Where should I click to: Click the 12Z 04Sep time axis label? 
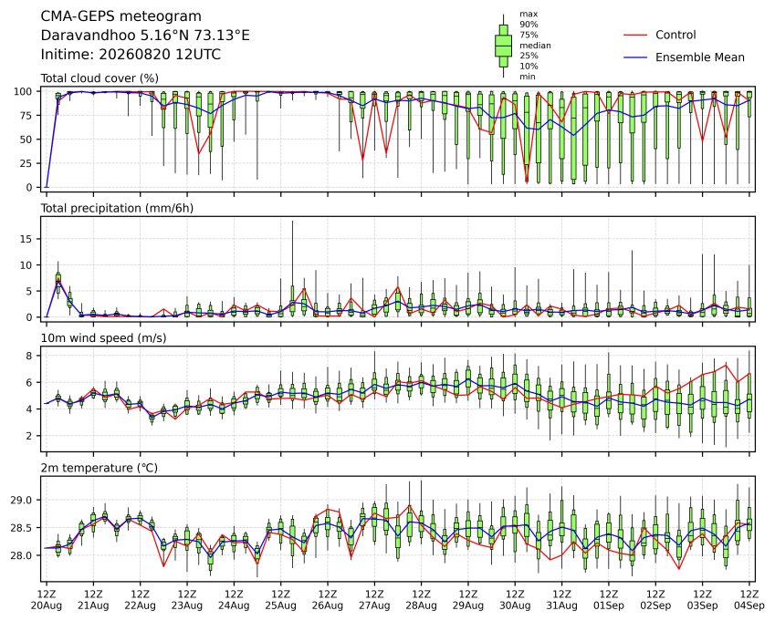(749, 600)
